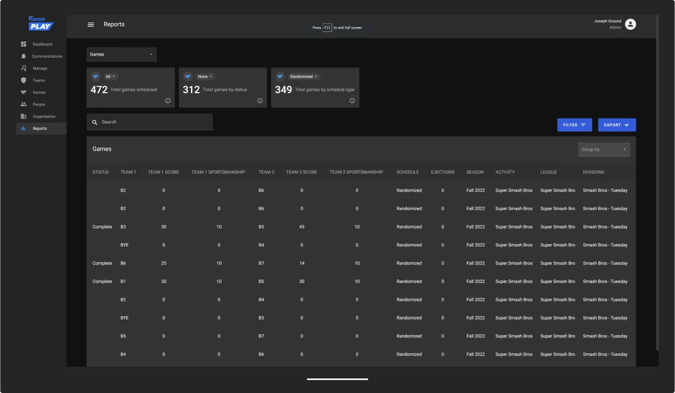The height and width of the screenshot is (393, 675).
Task: Open the user account avatar menu
Action: click(x=630, y=24)
